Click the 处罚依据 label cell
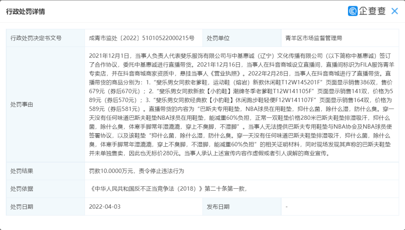Screen dimensions: 405x230 click(45, 189)
